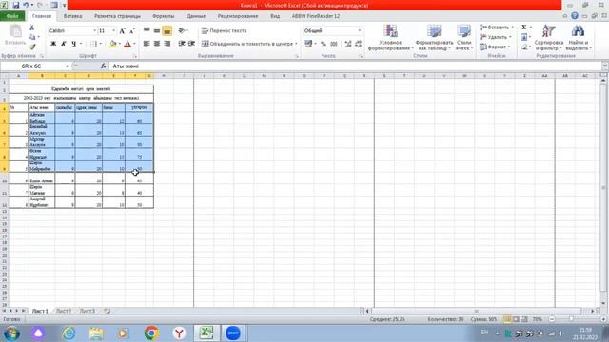
Task: Switch to Разметка страницы ribbon tab
Action: tap(117, 16)
